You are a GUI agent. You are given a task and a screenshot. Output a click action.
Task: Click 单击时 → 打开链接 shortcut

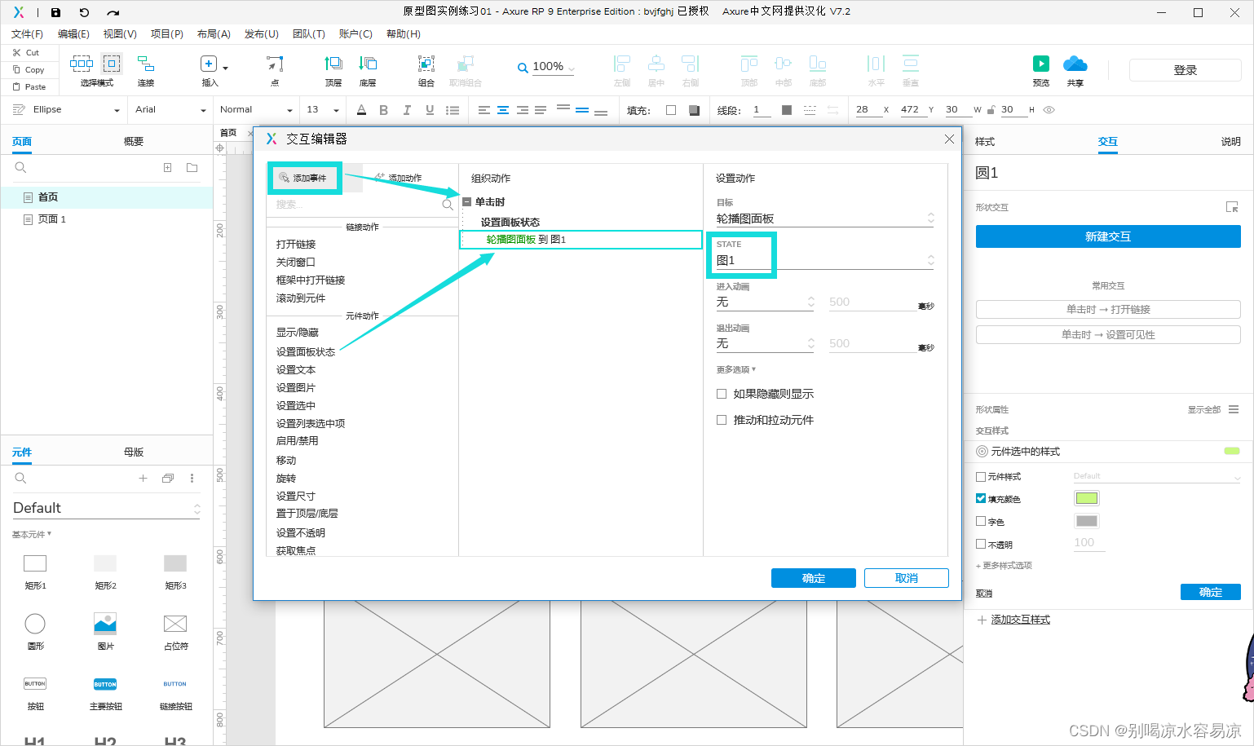(x=1108, y=309)
